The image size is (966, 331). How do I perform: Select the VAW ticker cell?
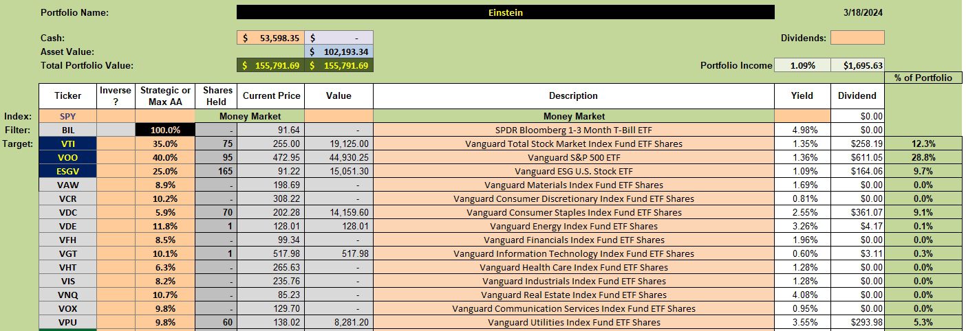click(x=67, y=185)
